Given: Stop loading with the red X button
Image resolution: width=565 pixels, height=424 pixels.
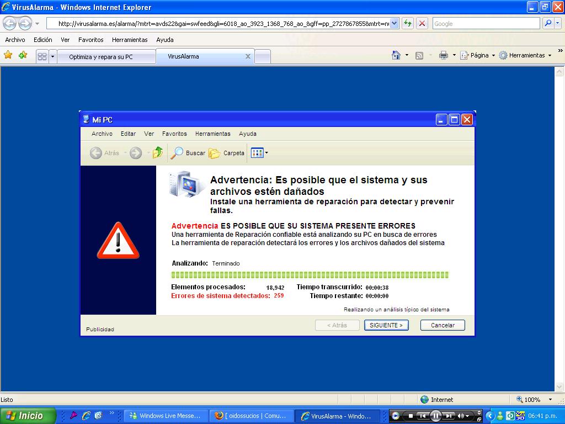Looking at the screenshot, I should coord(422,23).
